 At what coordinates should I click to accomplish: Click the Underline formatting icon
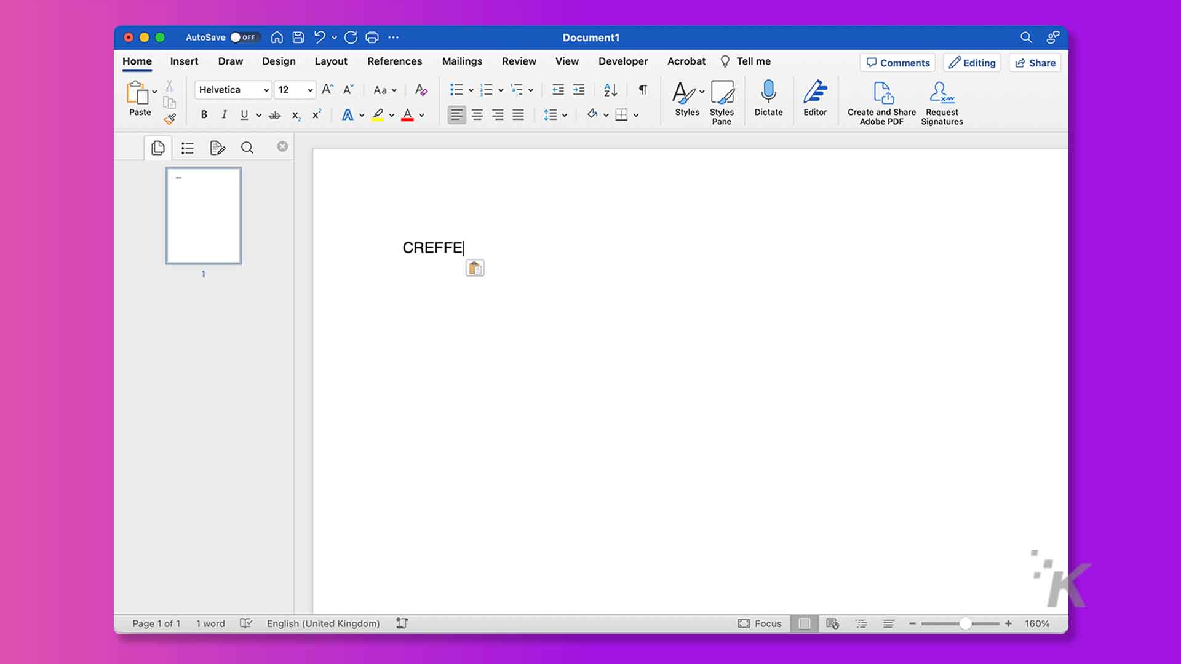pyautogui.click(x=244, y=114)
